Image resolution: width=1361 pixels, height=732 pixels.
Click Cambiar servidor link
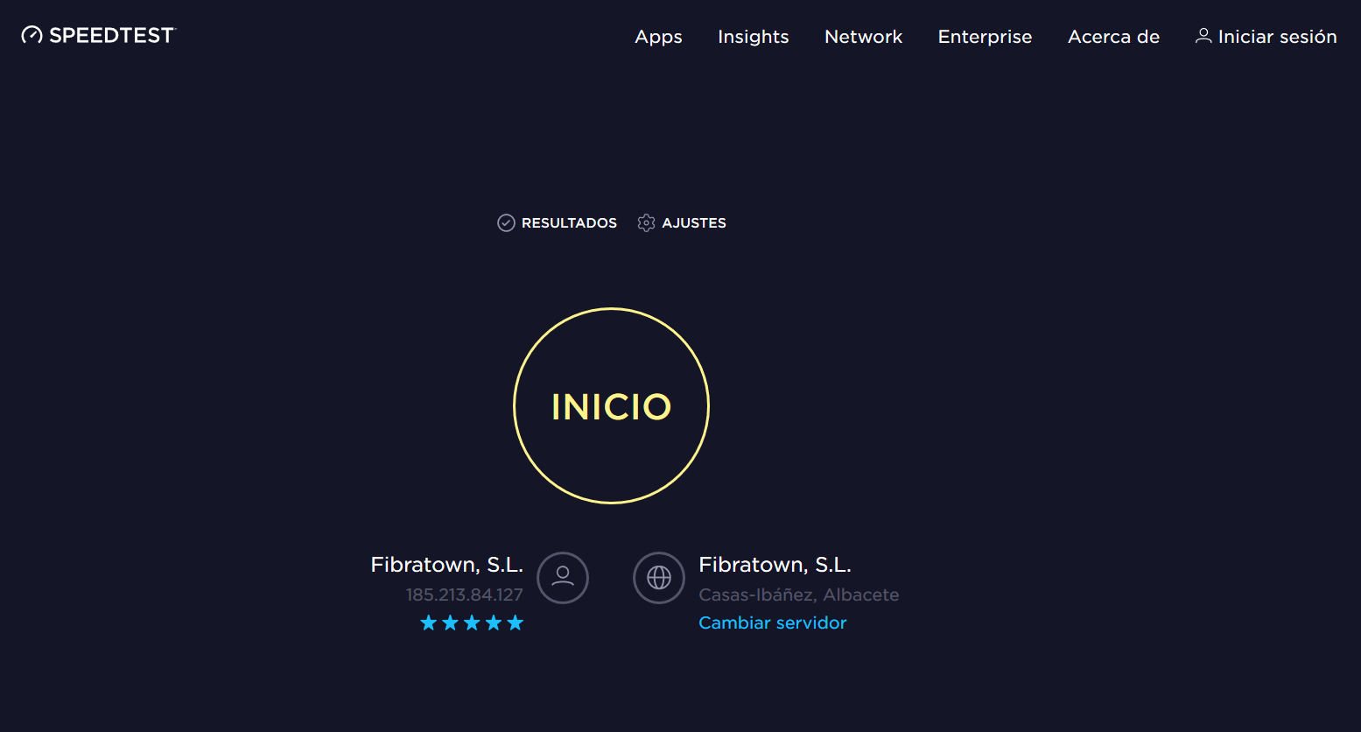[773, 623]
